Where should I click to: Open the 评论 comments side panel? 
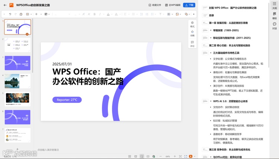tap(192, 44)
